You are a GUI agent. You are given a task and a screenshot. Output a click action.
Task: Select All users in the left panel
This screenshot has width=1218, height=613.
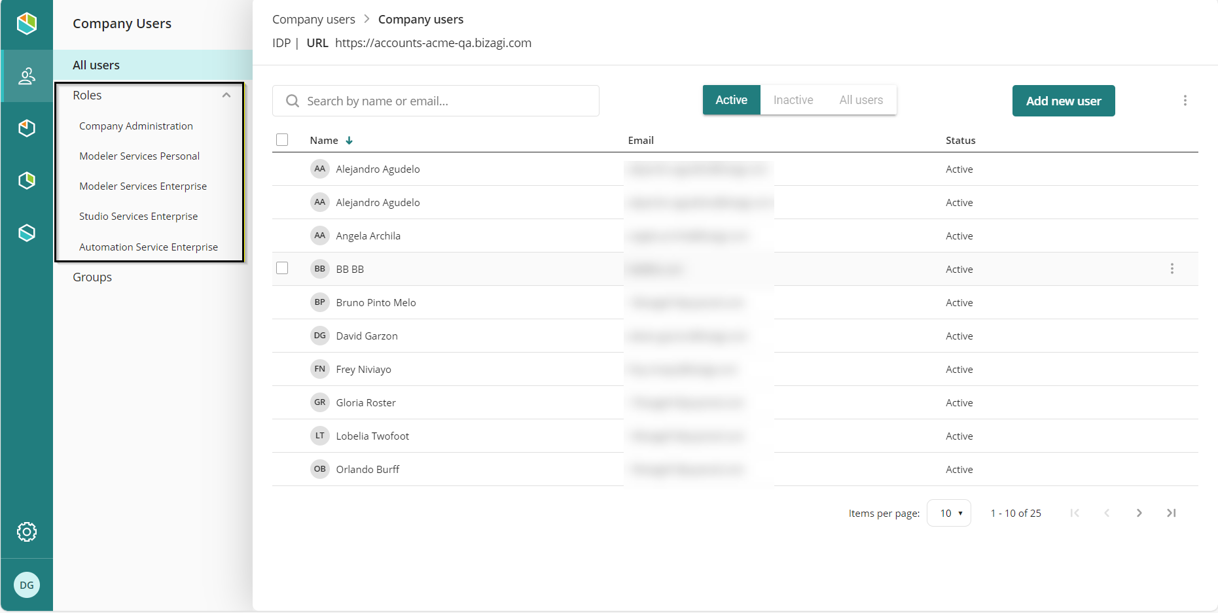tap(153, 65)
